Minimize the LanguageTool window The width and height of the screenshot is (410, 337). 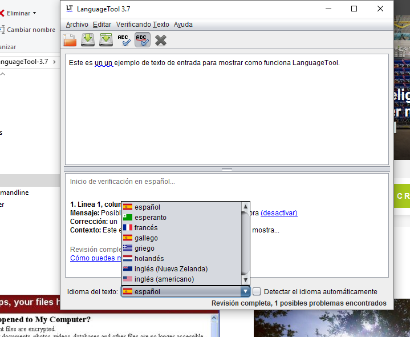coord(328,9)
